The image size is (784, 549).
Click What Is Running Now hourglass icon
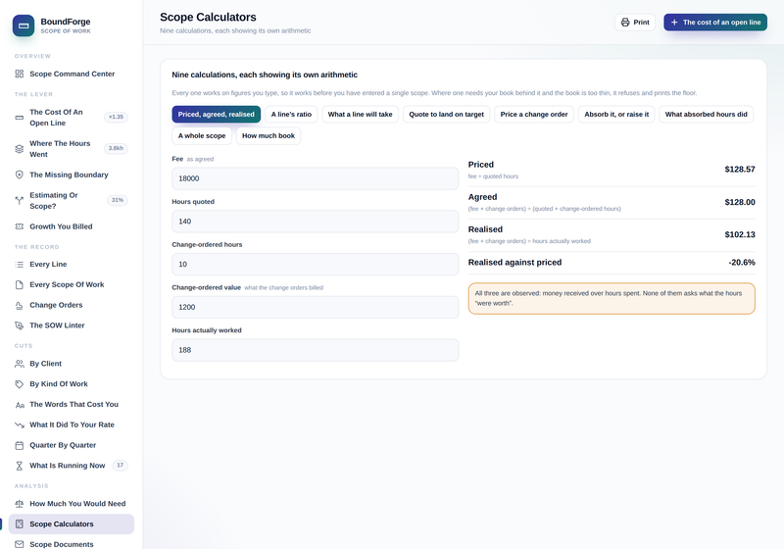click(19, 466)
